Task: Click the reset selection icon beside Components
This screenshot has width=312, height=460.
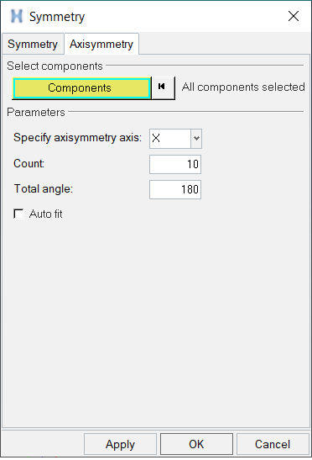Action: click(164, 87)
